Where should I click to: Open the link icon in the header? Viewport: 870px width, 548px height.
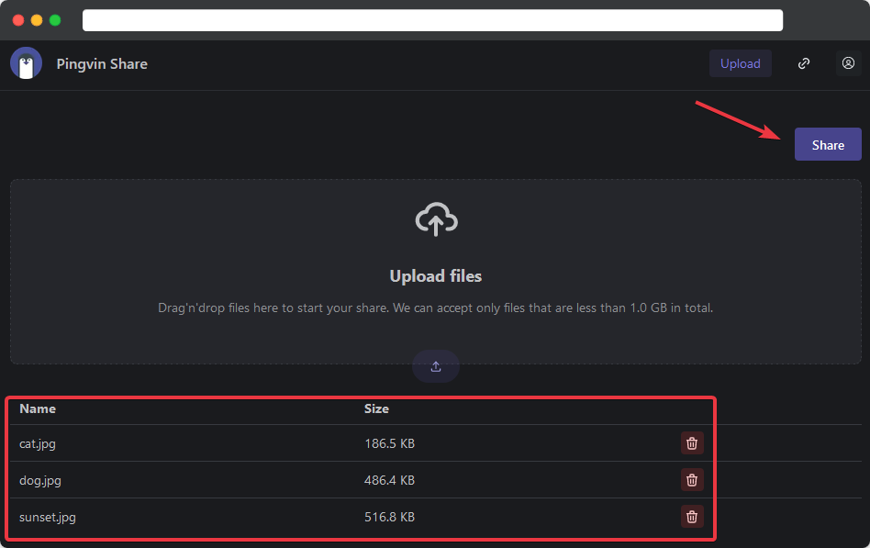coord(804,63)
